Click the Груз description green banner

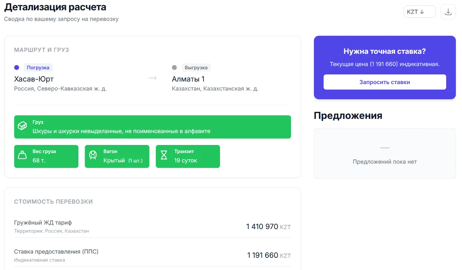click(152, 127)
